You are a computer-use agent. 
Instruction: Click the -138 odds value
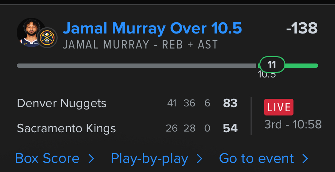tap(302, 29)
